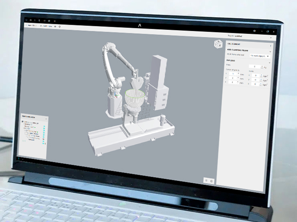
Task: Click the right icon at viewport bottom-right
Action: pos(212,181)
